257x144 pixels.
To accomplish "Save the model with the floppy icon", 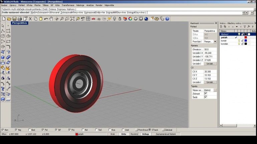I will tap(14, 19).
